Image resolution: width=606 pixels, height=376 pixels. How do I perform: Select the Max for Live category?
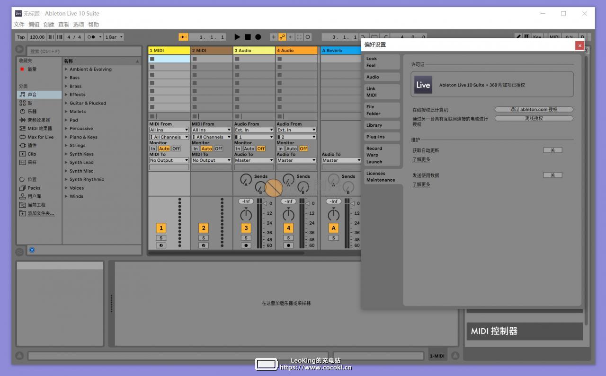(39, 137)
